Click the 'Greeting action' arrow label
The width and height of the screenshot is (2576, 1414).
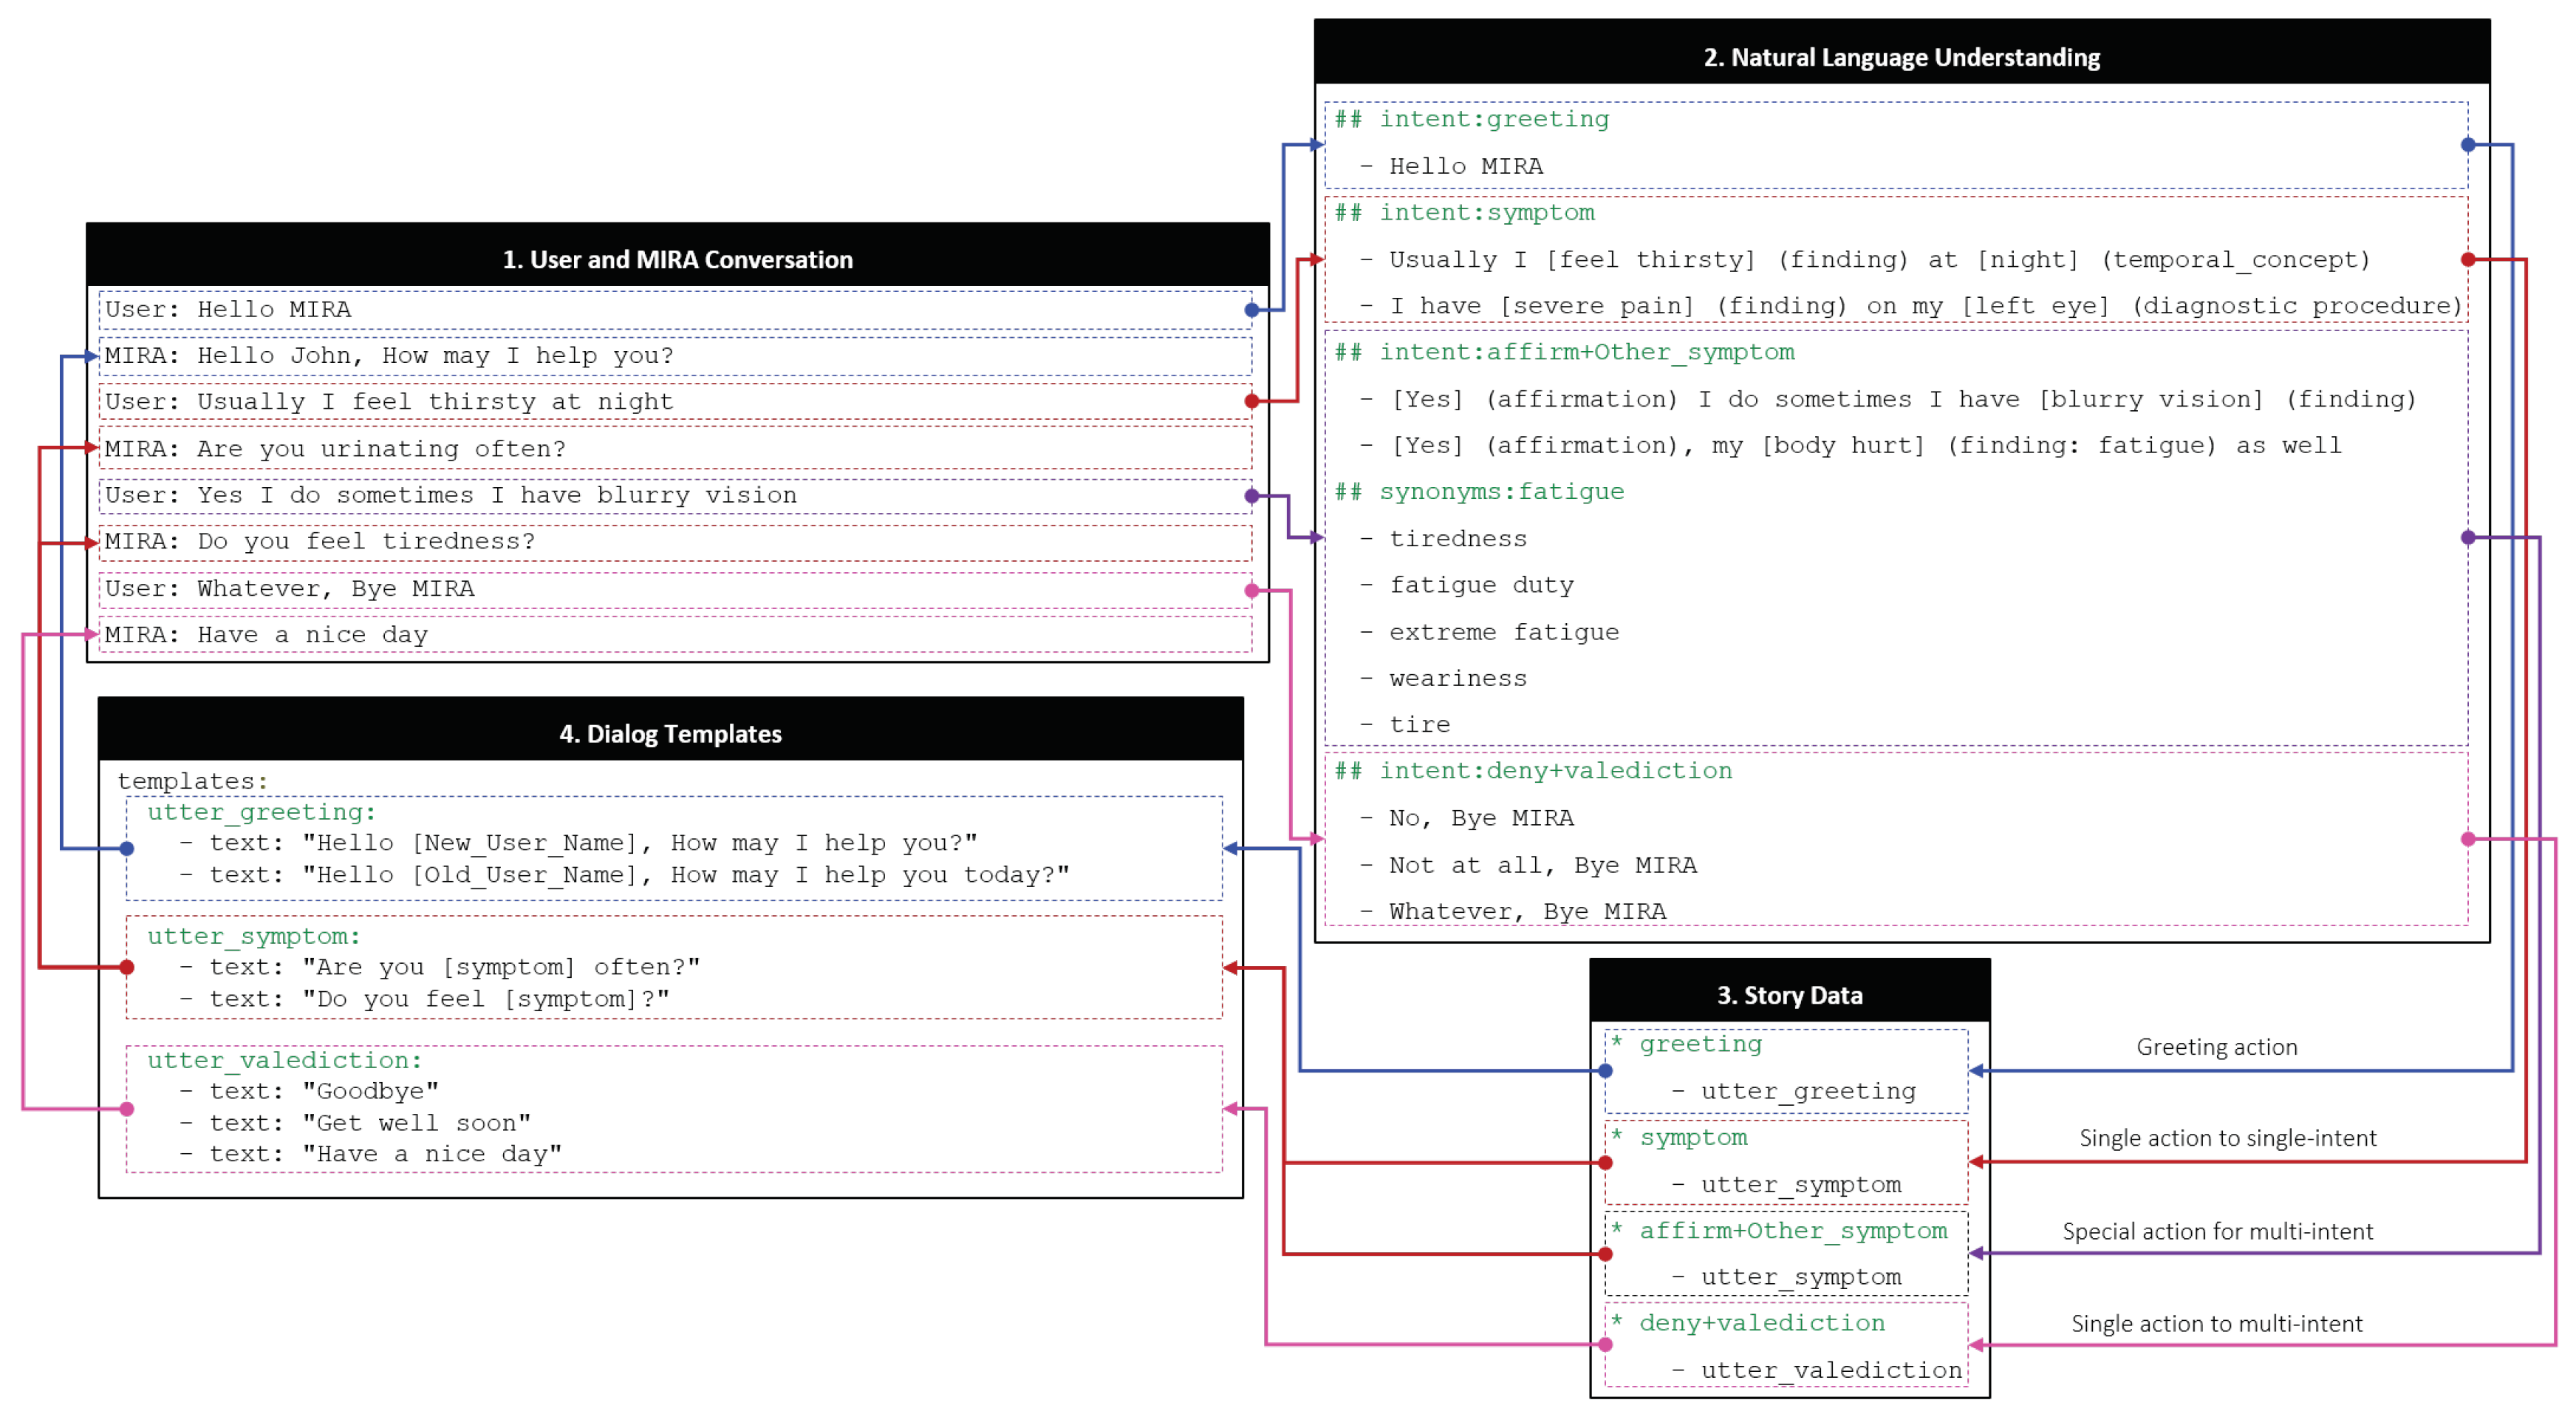2217,1047
